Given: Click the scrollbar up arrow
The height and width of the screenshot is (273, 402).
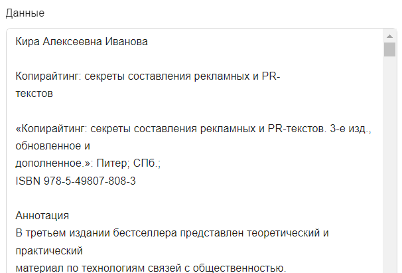Looking at the screenshot, I should [389, 37].
